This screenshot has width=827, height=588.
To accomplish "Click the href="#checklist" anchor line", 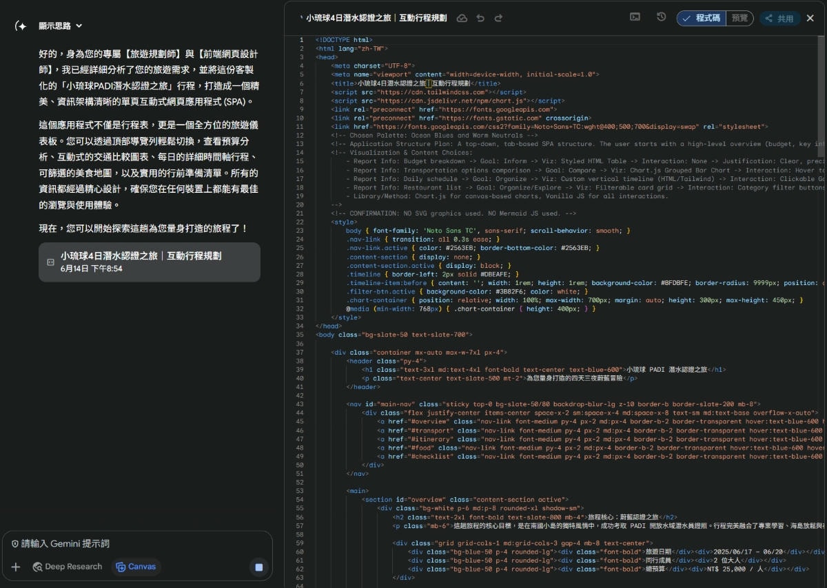I will (x=600, y=456).
